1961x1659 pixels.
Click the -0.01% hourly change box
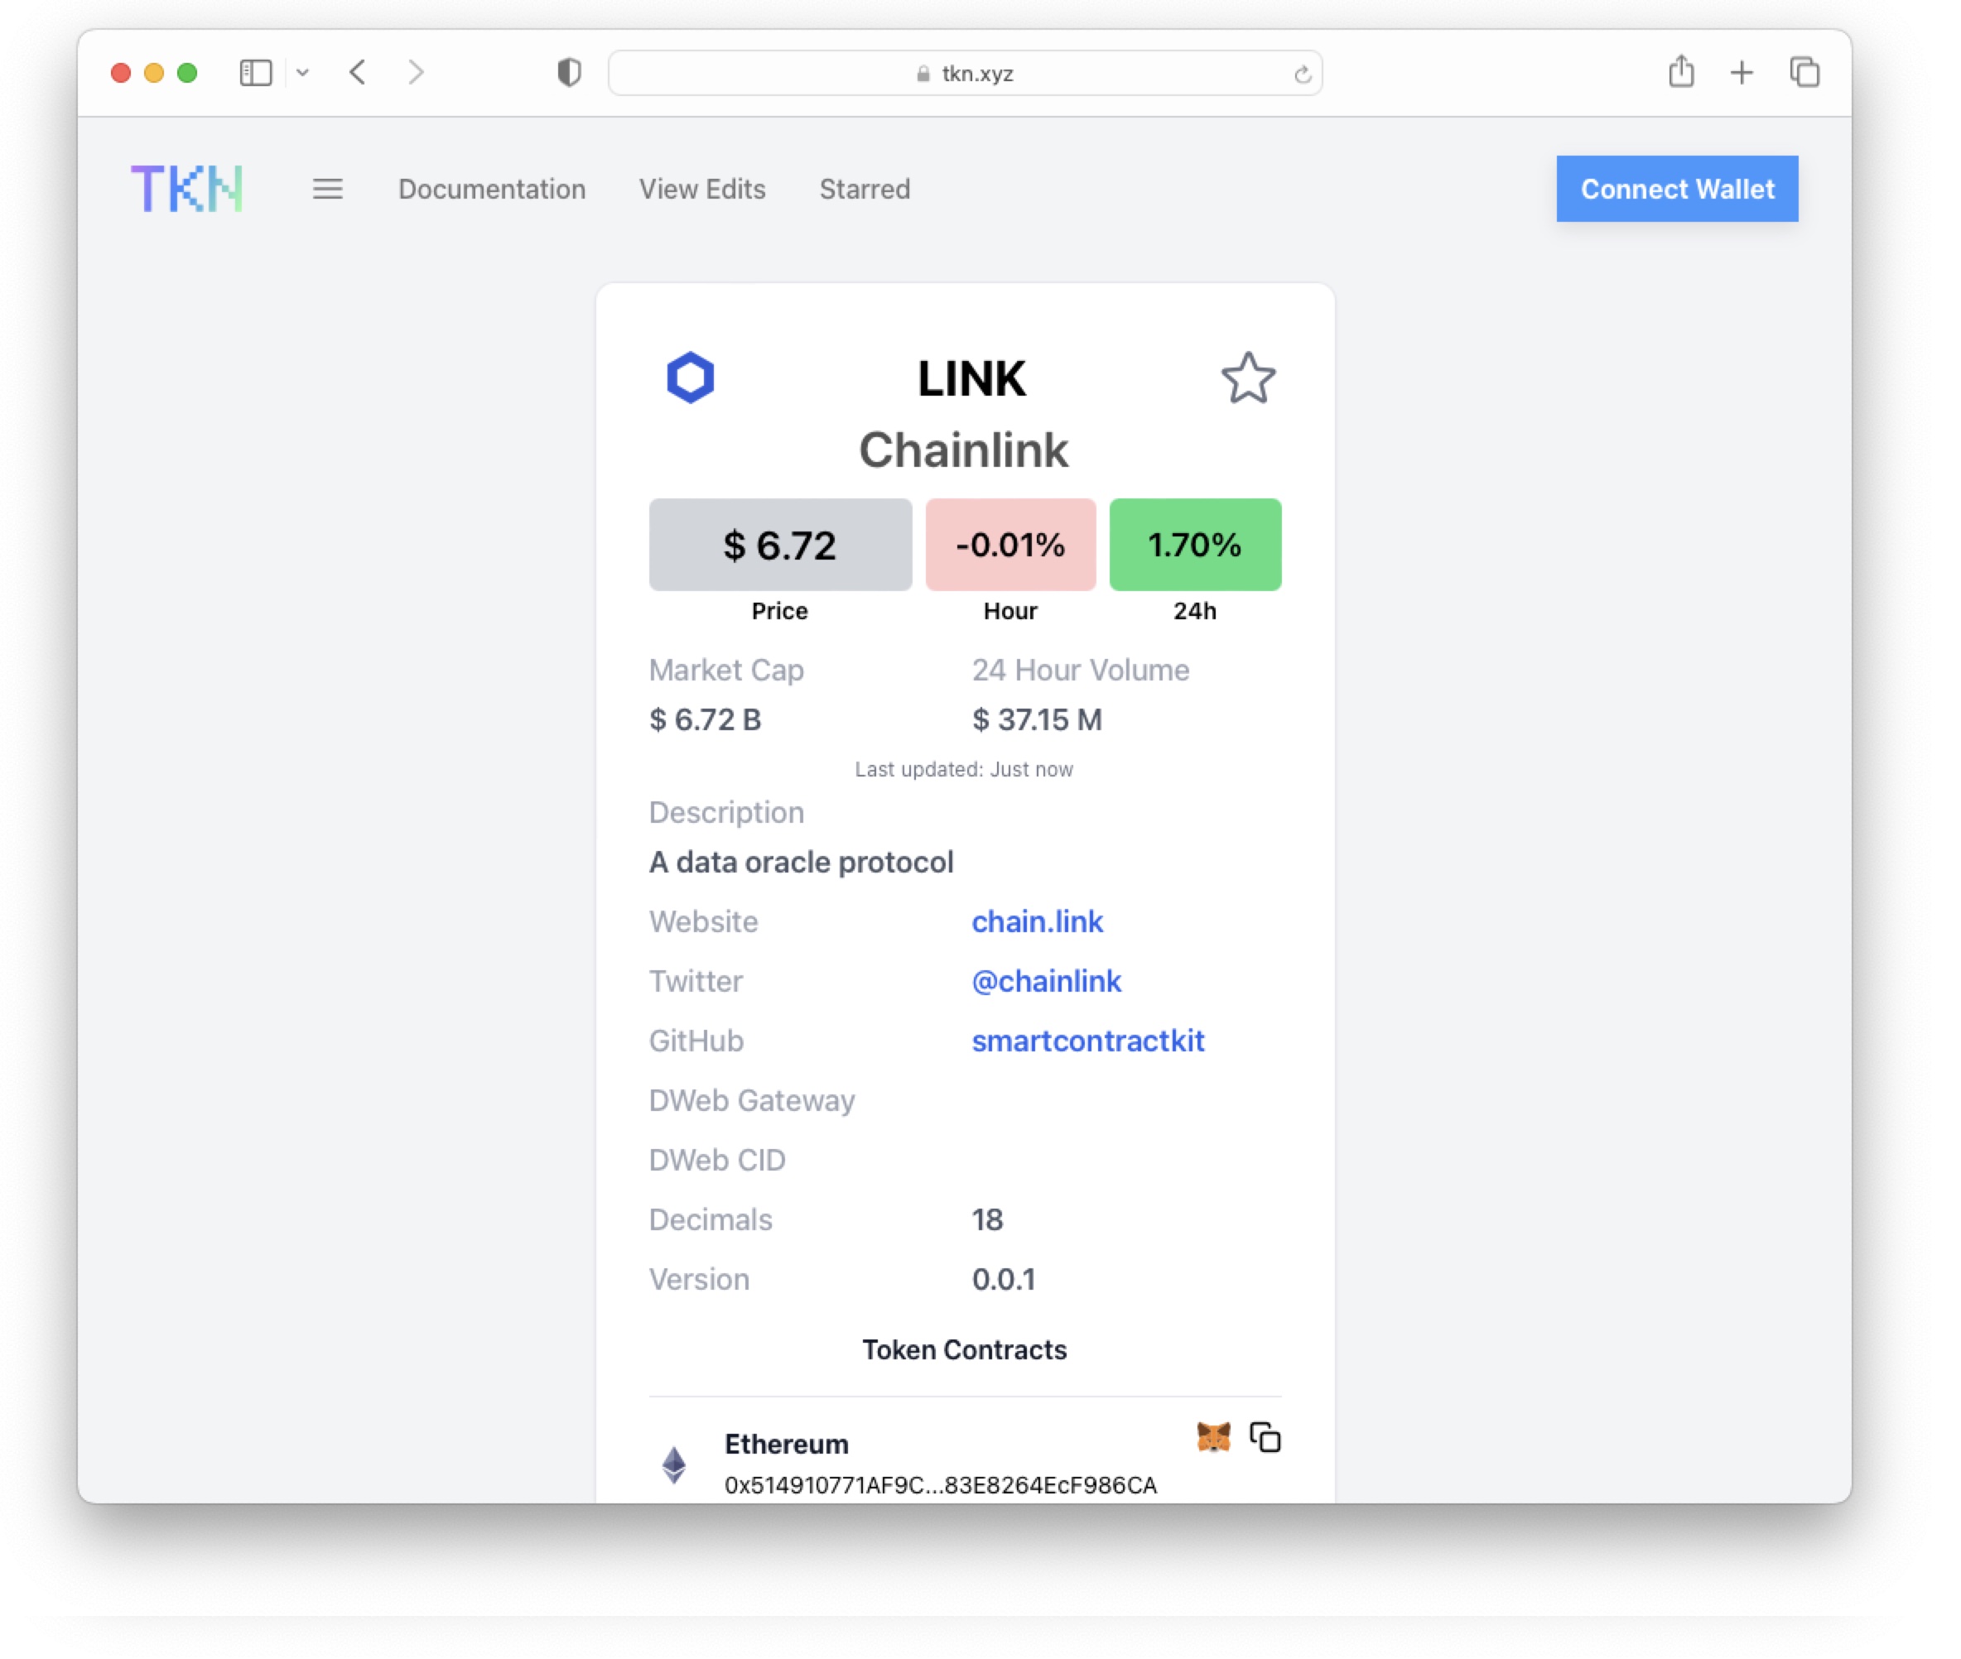coord(1009,545)
